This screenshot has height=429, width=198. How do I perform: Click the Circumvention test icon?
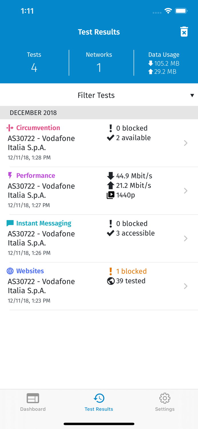(x=10, y=128)
